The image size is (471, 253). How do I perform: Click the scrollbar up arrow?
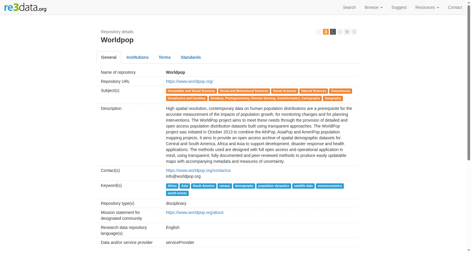[x=469, y=2]
